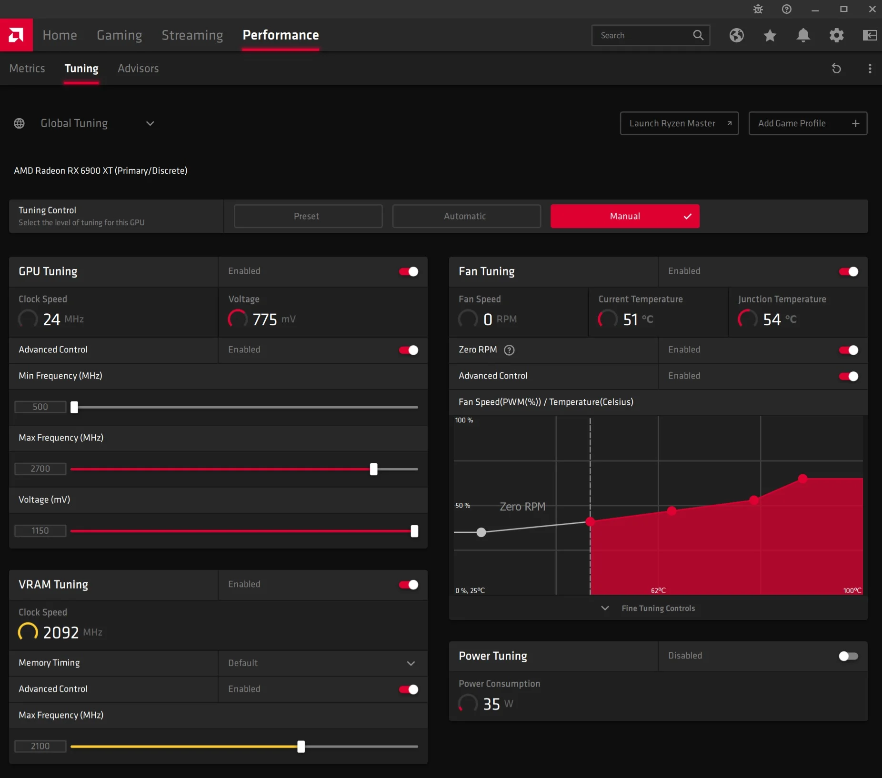This screenshot has width=882, height=778.
Task: Click the VRAM Max Frequency slider handle
Action: point(301,747)
